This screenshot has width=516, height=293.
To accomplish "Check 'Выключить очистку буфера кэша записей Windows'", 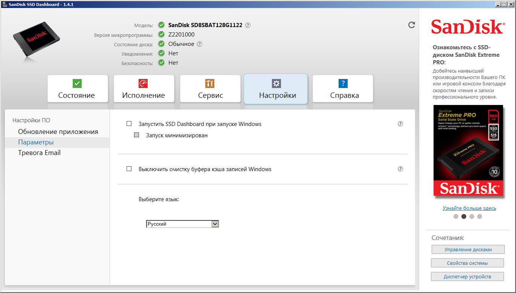I will click(129, 169).
